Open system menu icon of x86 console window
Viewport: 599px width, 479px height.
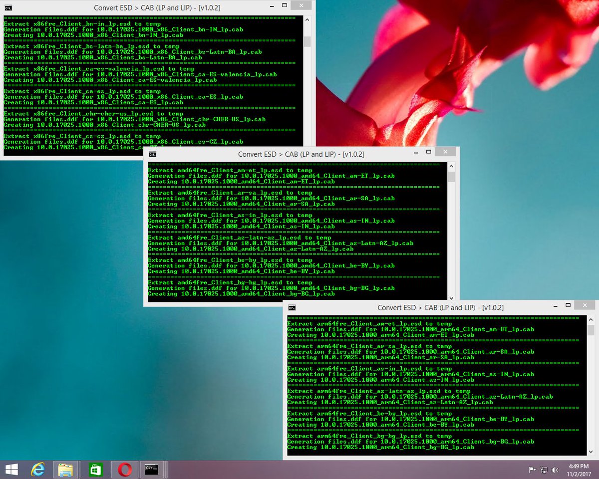coord(8,8)
